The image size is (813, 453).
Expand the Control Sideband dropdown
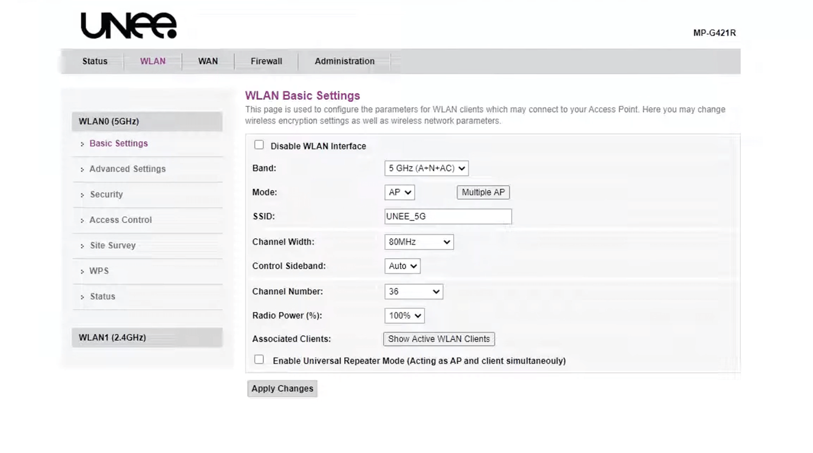click(402, 266)
